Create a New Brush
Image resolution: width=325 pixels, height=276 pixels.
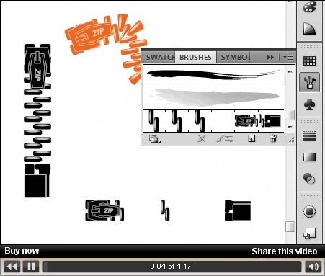tap(251, 138)
